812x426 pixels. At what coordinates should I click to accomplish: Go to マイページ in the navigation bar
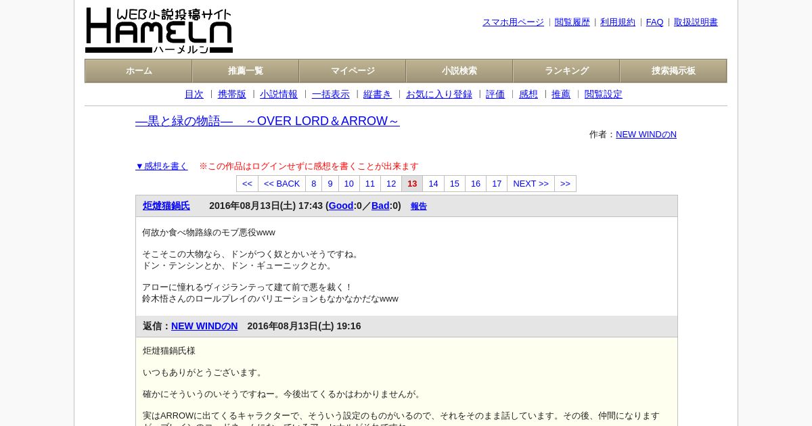click(x=353, y=71)
